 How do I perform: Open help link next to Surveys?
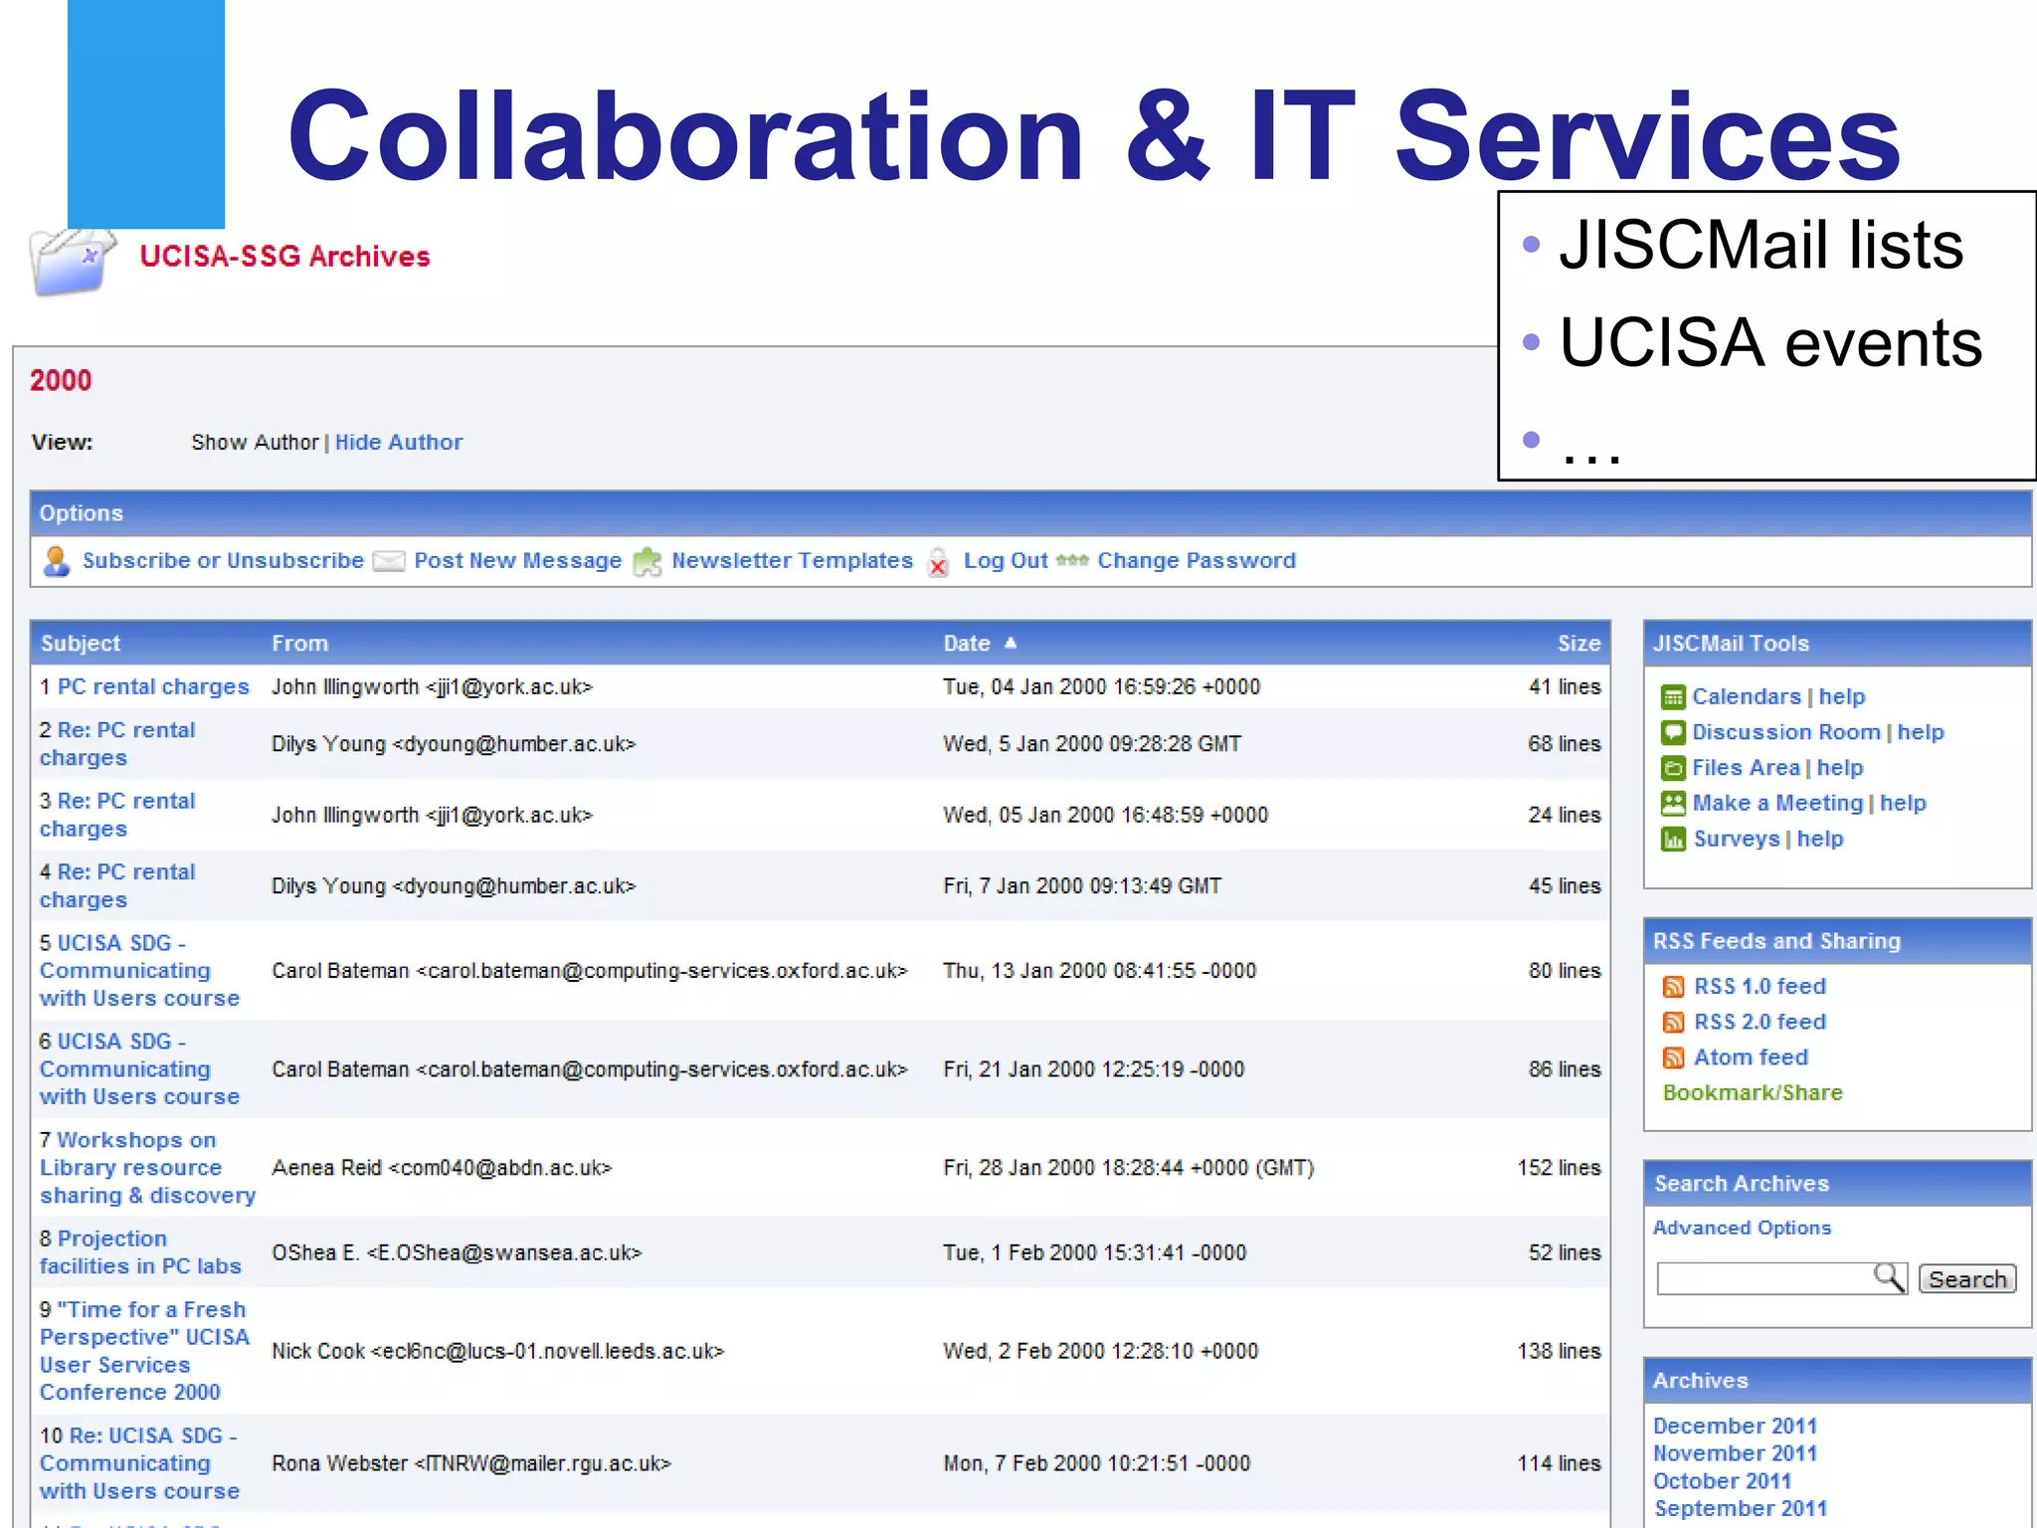tap(1820, 840)
